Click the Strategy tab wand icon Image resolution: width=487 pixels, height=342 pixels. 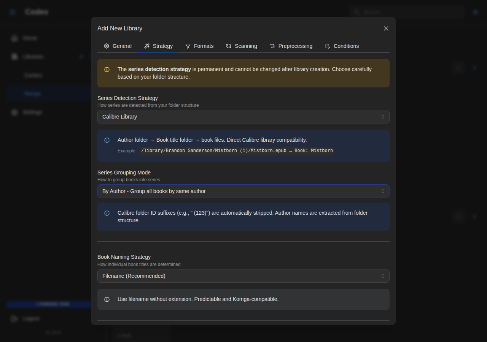[147, 46]
